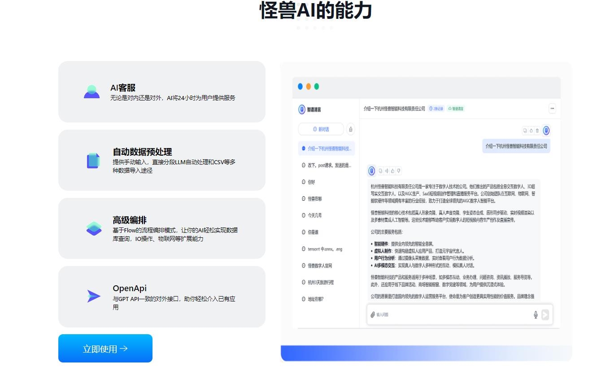Click thumbs-down icon on the AI reply

398,171
